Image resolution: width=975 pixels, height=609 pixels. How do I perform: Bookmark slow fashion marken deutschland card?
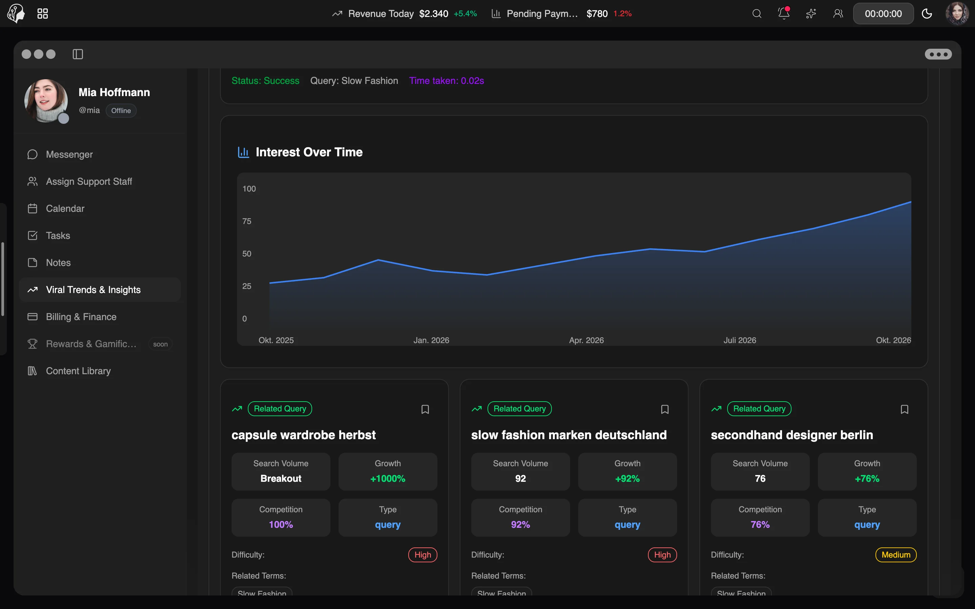coord(665,409)
